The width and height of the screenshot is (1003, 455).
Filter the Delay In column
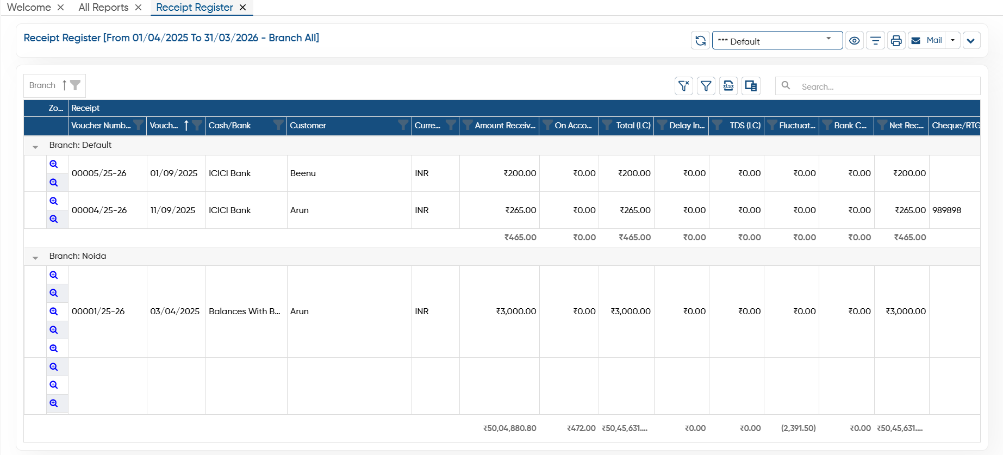(x=662, y=125)
